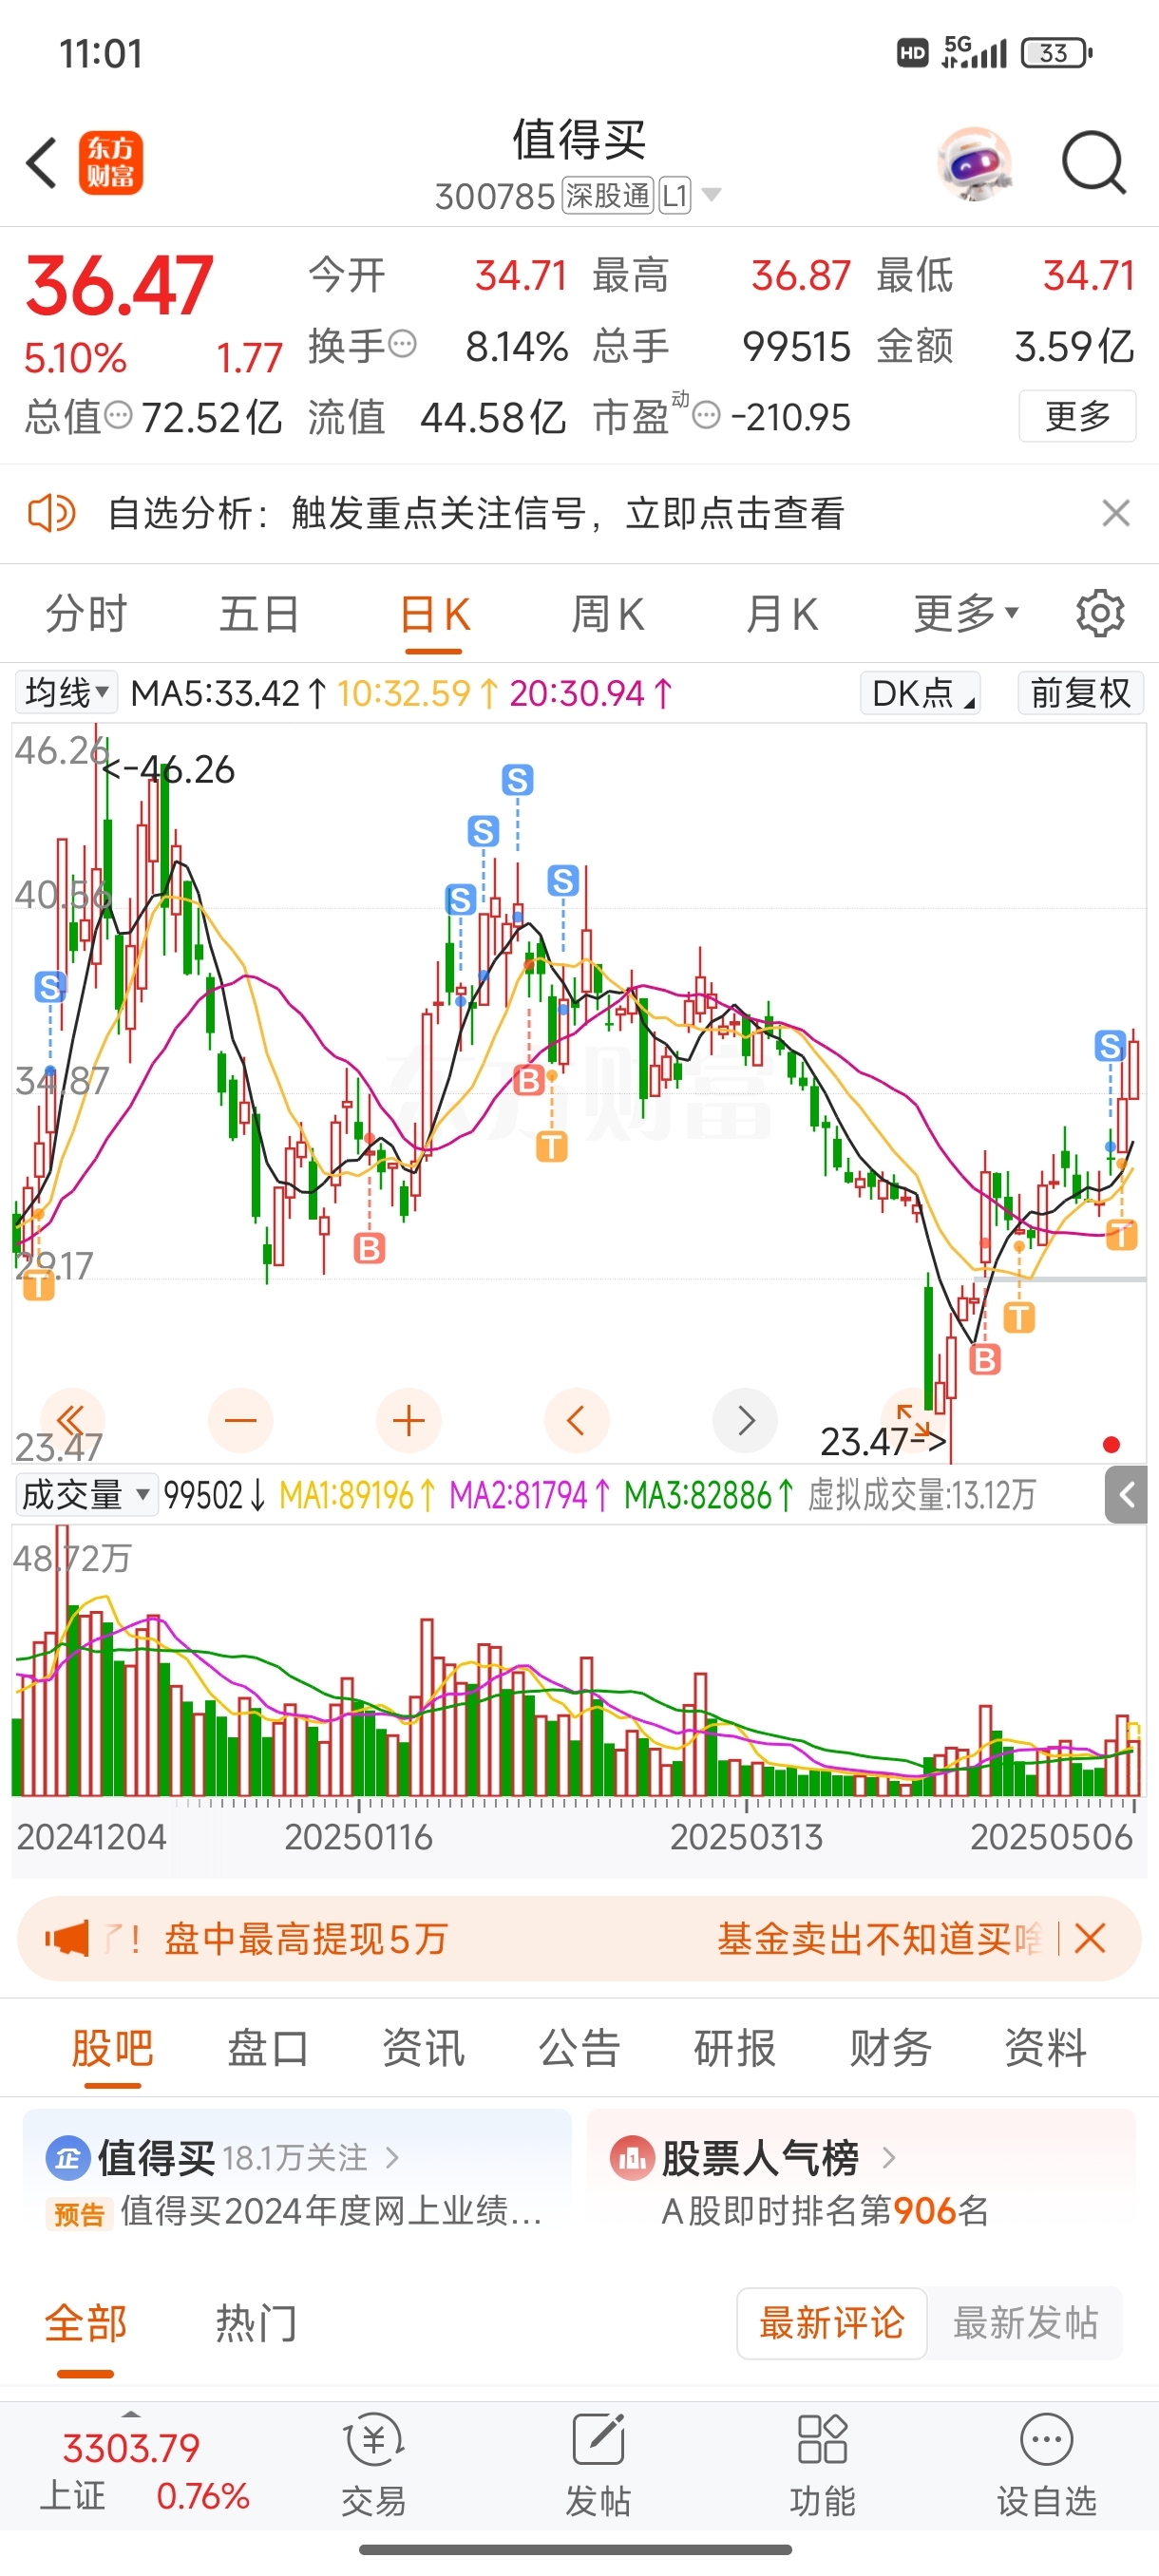Tap the search magnifier icon

(x=1094, y=162)
